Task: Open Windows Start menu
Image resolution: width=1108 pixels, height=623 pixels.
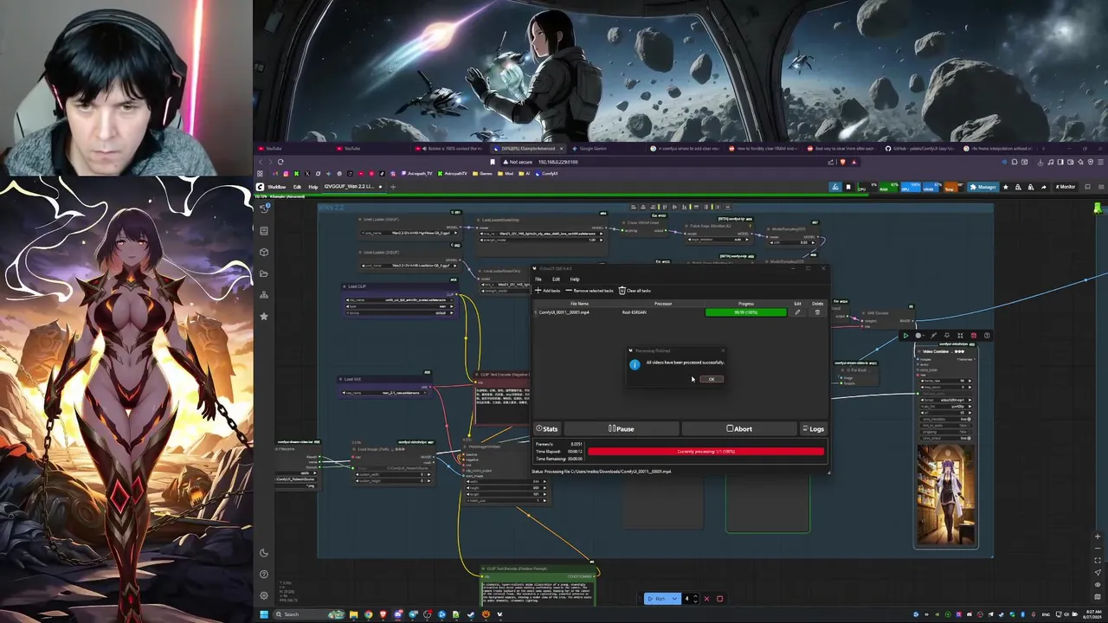Action: (x=264, y=614)
